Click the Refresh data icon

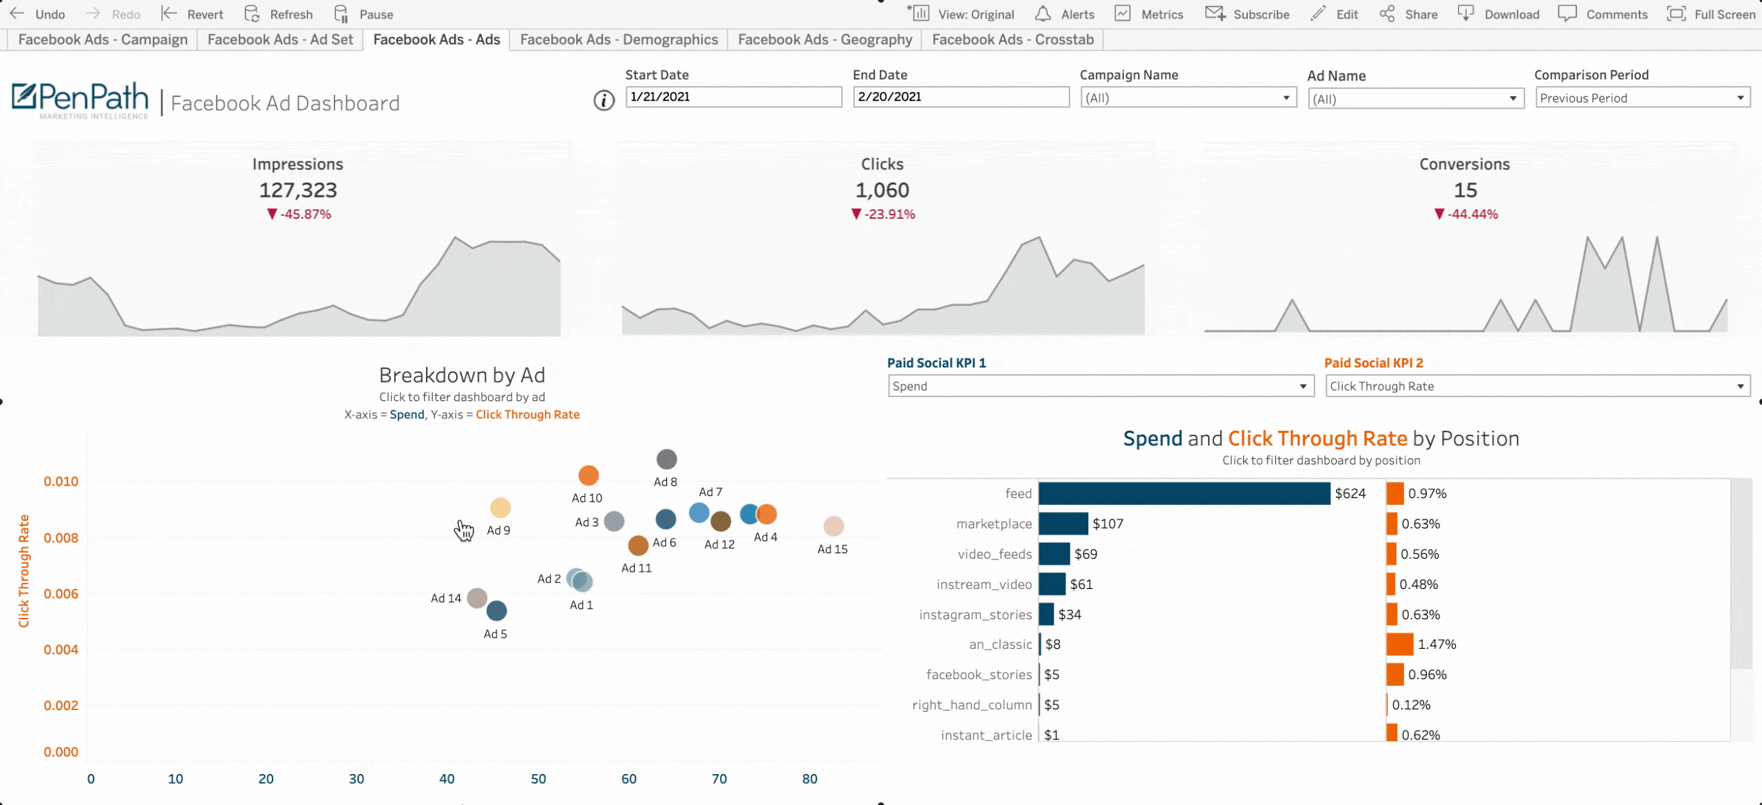(x=252, y=14)
